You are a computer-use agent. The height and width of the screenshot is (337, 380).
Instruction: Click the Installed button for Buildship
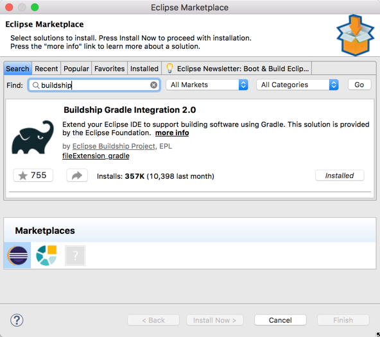340,176
